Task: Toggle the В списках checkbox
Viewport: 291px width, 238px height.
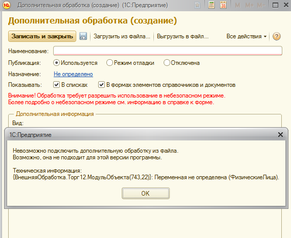Action: click(x=56, y=85)
